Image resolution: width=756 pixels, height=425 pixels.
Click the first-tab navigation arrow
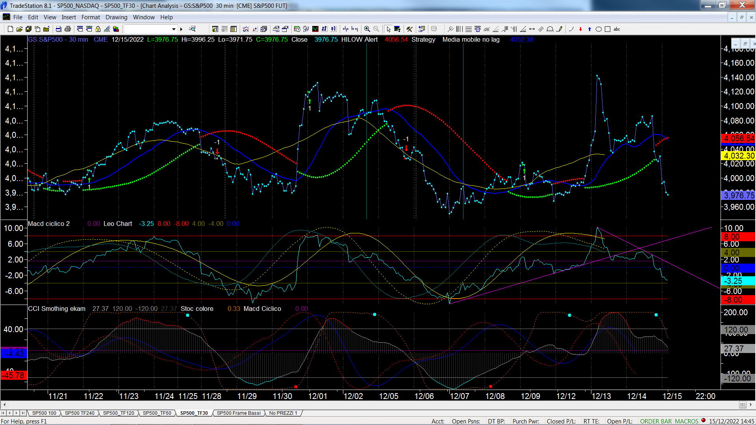tap(4, 413)
